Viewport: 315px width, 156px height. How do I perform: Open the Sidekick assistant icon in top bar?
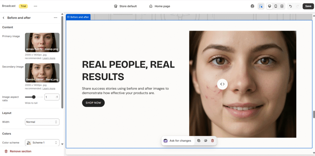coord(253,6)
